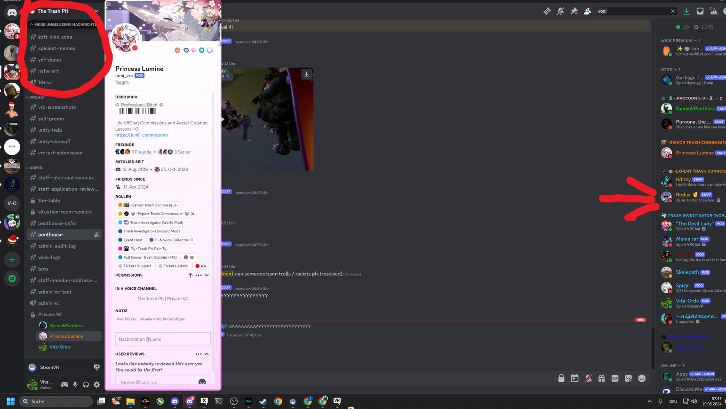Open OBS Studio from the taskbar
726x409 pixels.
coord(234,401)
